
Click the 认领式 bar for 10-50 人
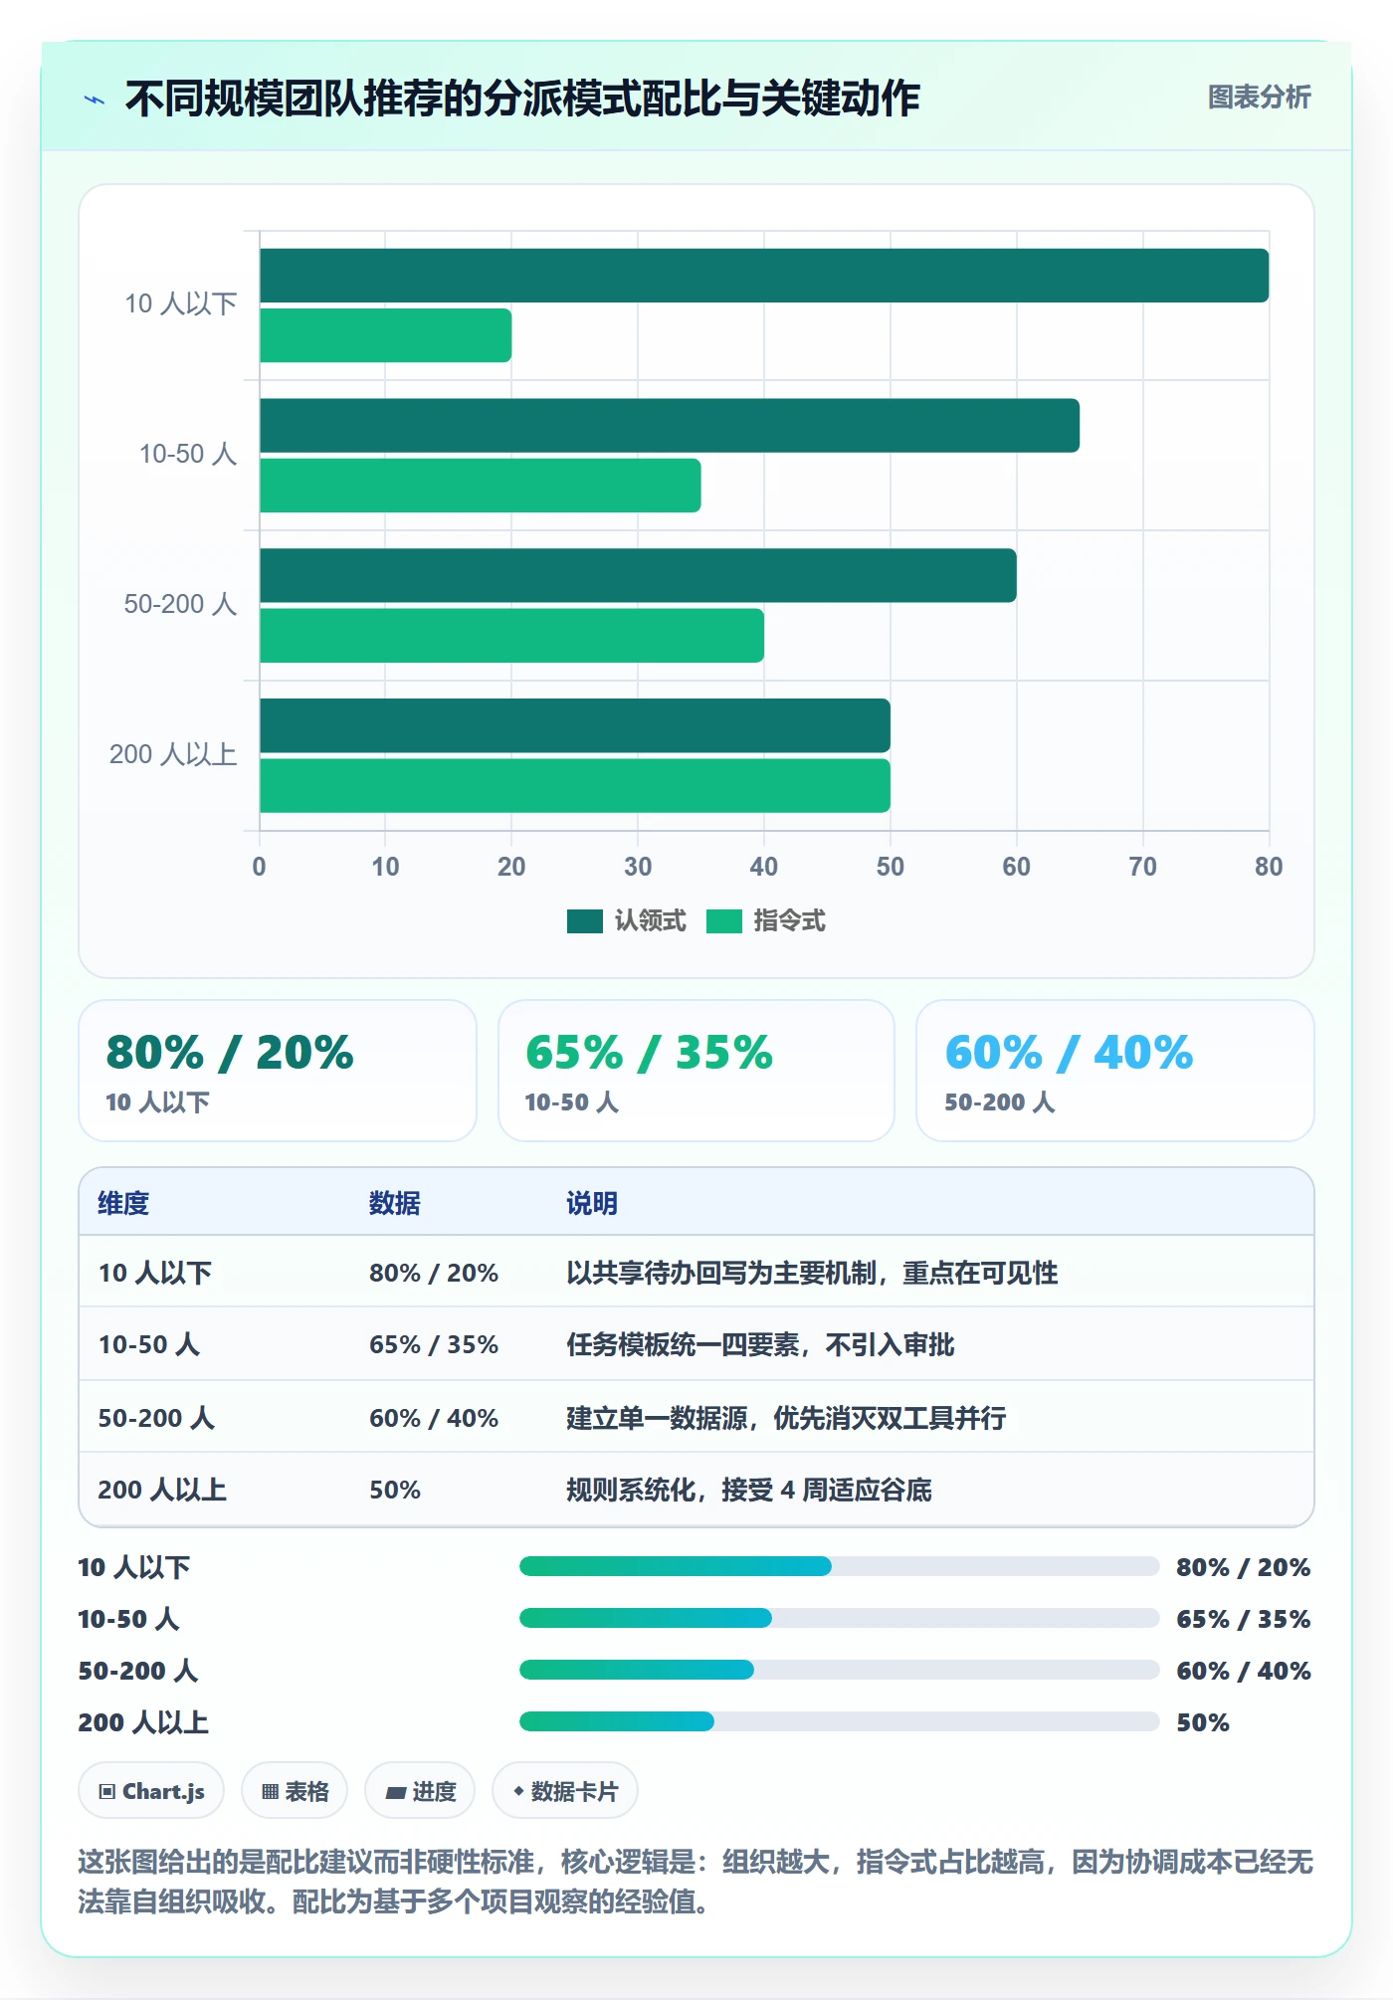[x=670, y=426]
